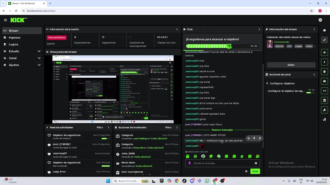Click the stream preview video
This screenshot has height=185, width=330.
pos(113,89)
